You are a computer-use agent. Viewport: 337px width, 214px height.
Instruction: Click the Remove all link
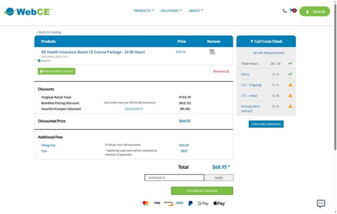tap(221, 72)
